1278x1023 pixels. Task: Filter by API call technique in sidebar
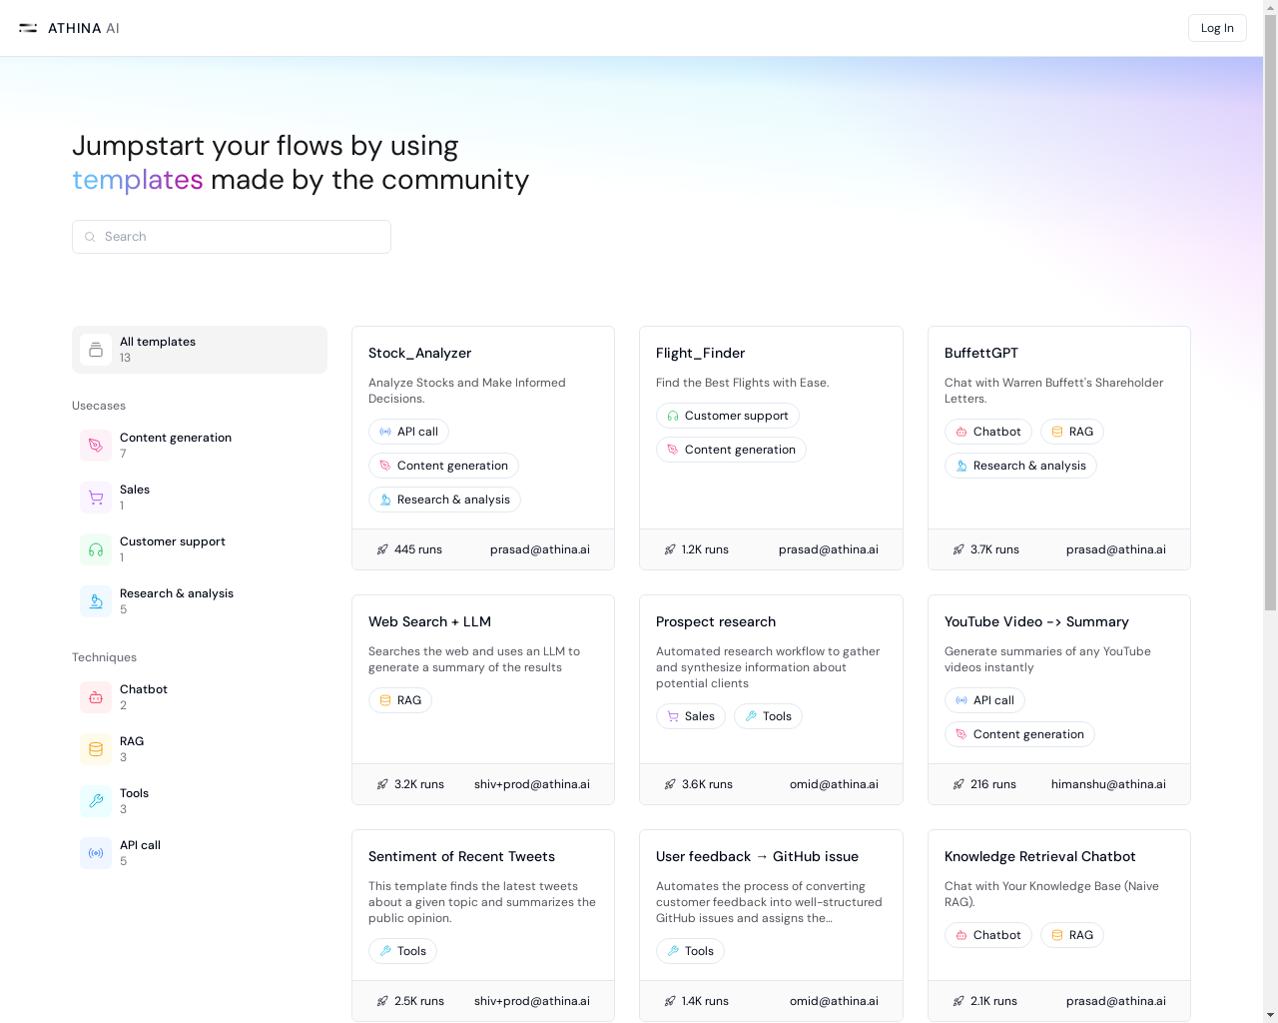[x=200, y=853]
